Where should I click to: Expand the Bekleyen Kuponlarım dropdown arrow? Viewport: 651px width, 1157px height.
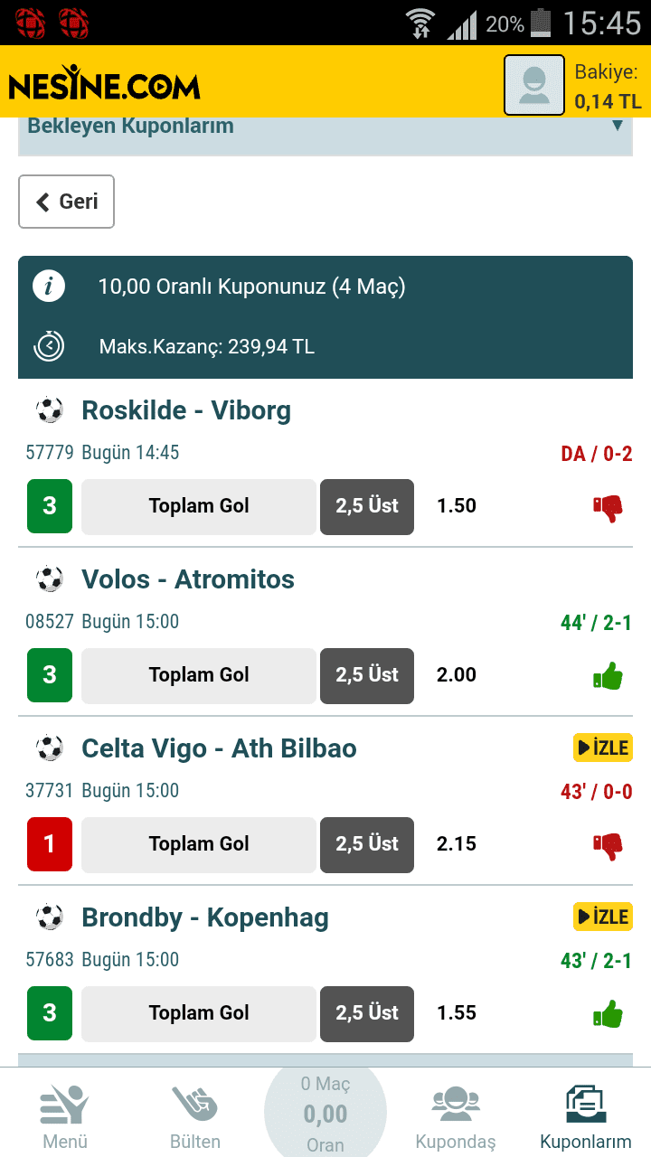[x=618, y=126]
